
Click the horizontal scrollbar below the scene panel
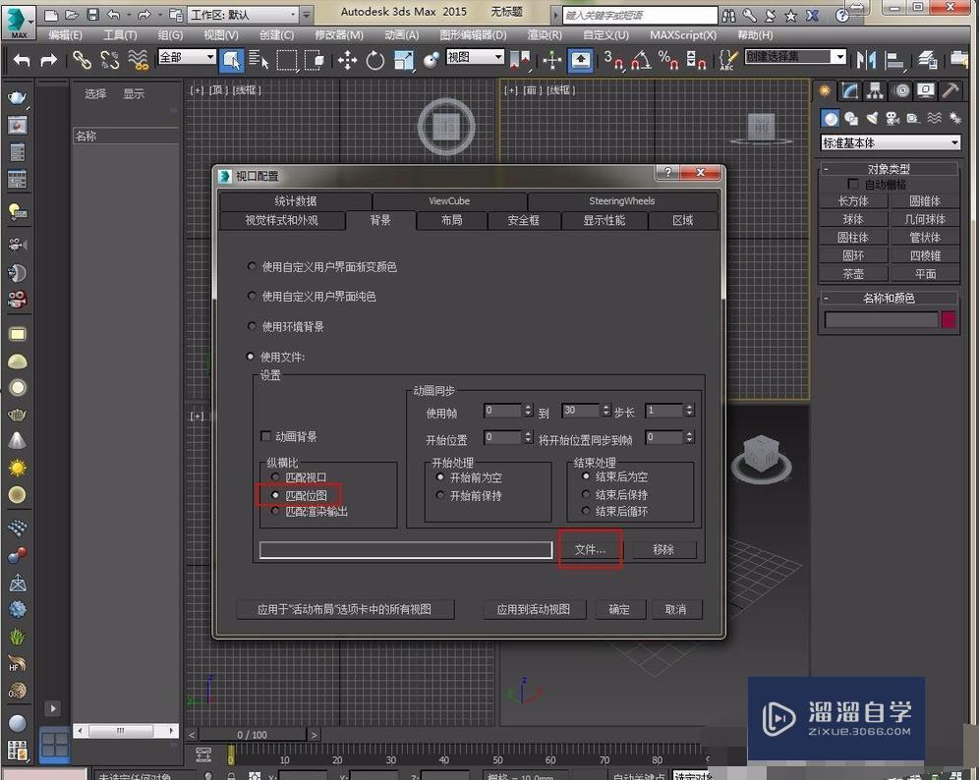(x=123, y=730)
